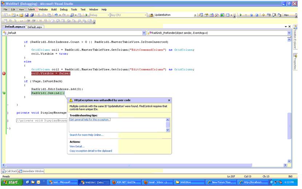Image resolution: width=302 pixels, height=189 pixels.
Task: Select the Default.aspx.cs tab
Action: [15, 27]
